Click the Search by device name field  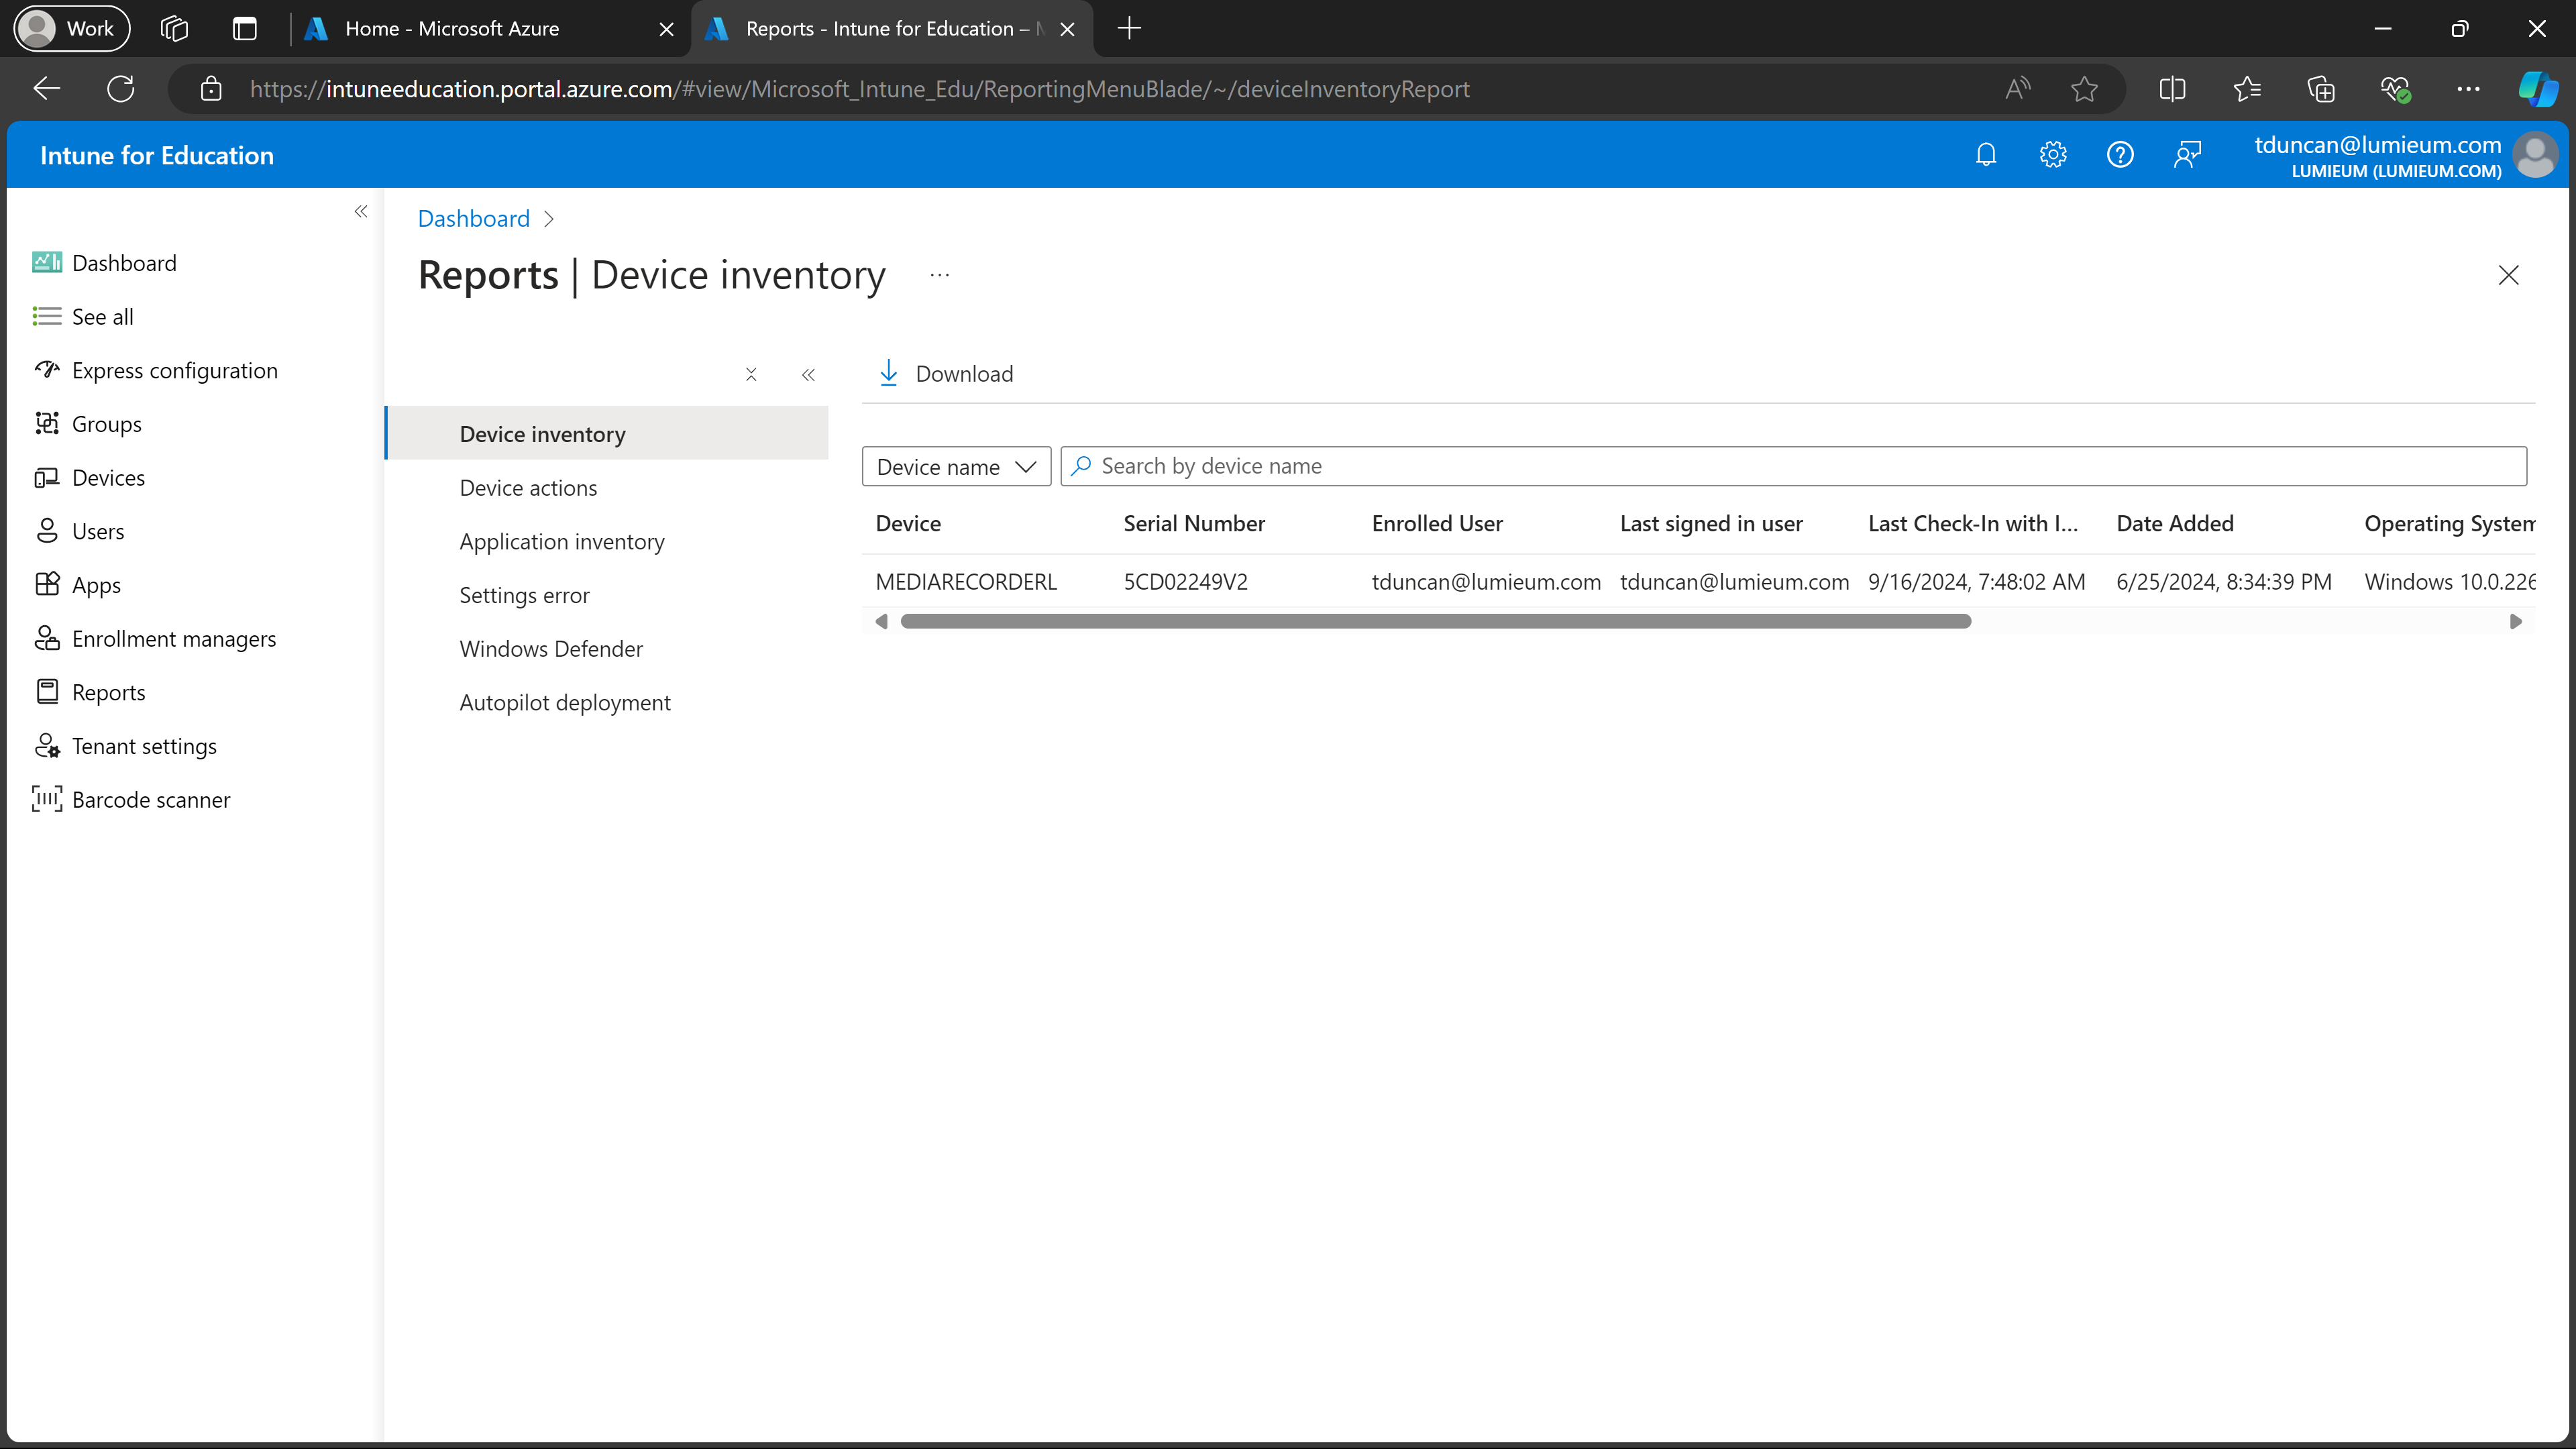[1794, 466]
